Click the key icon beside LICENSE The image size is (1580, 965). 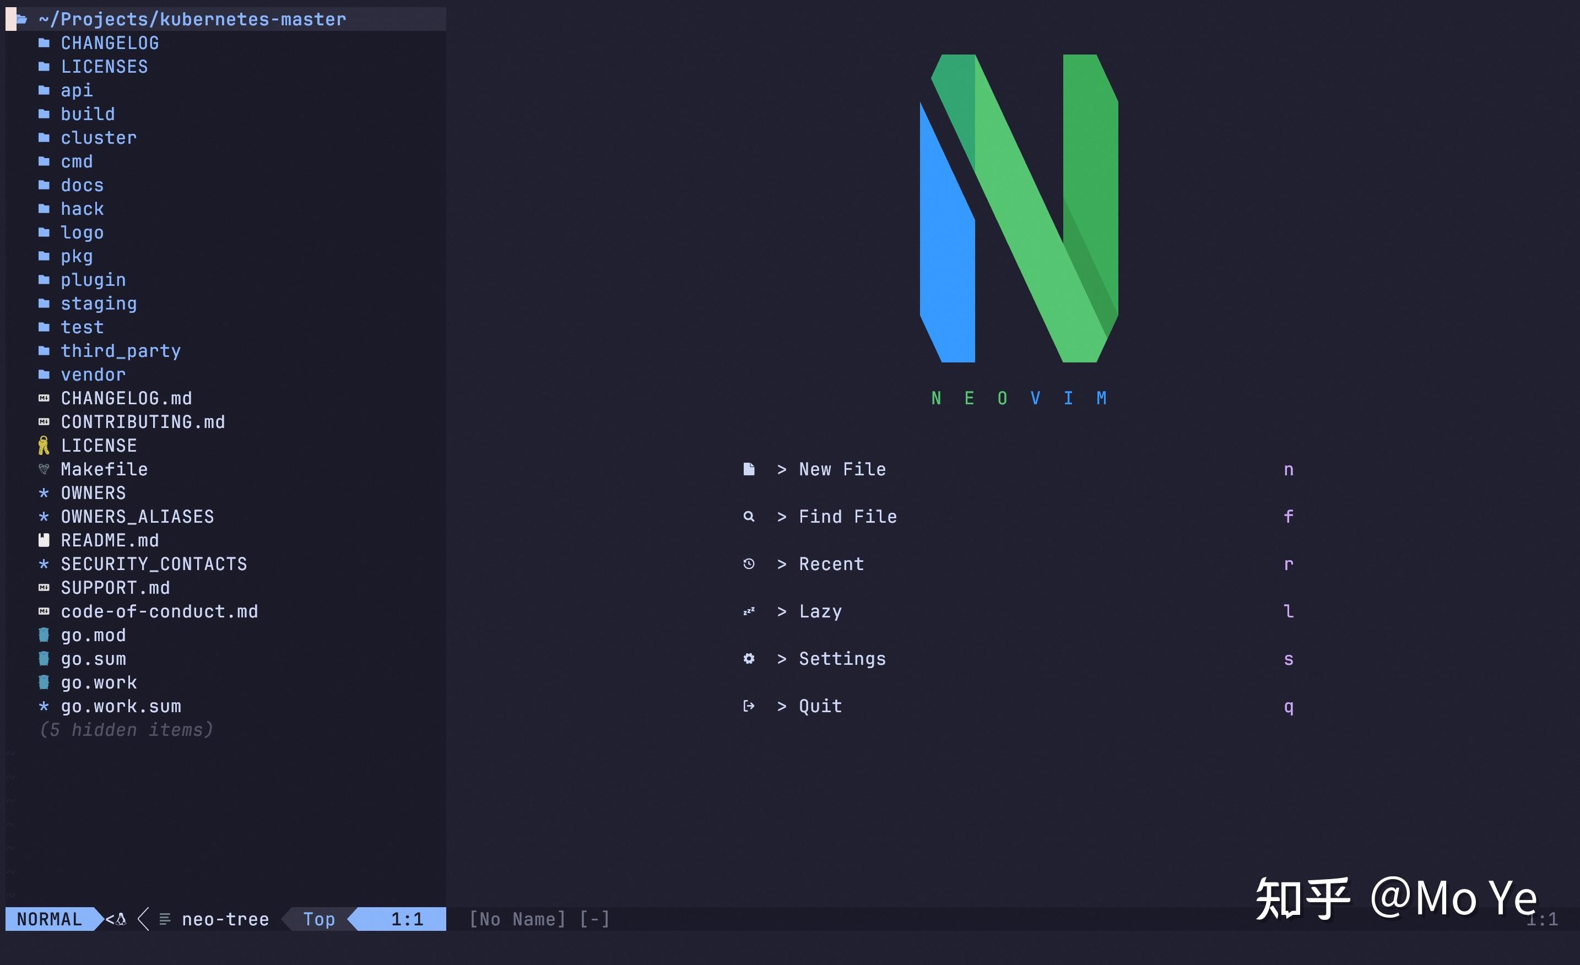coord(44,445)
